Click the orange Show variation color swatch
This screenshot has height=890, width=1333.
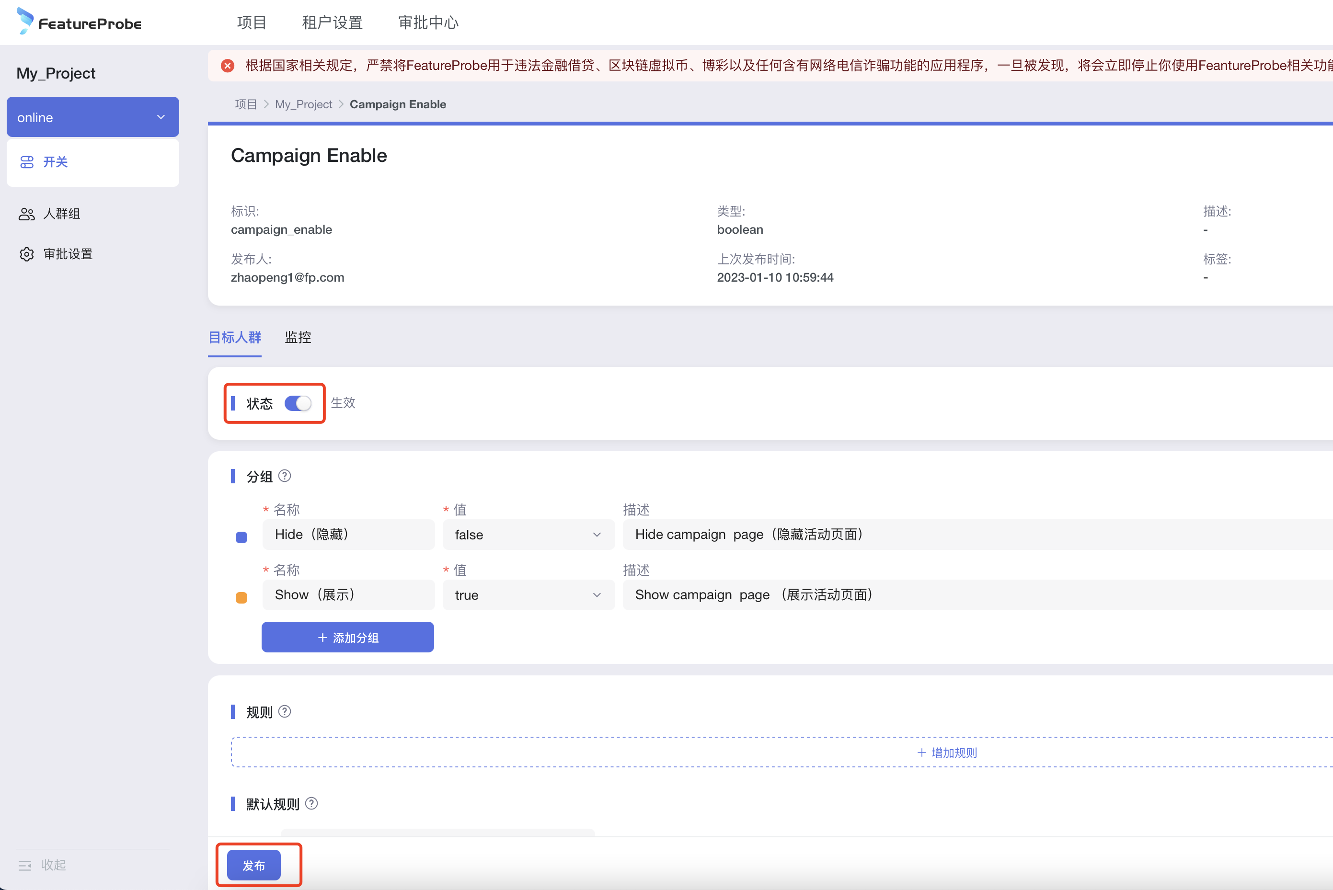(241, 598)
